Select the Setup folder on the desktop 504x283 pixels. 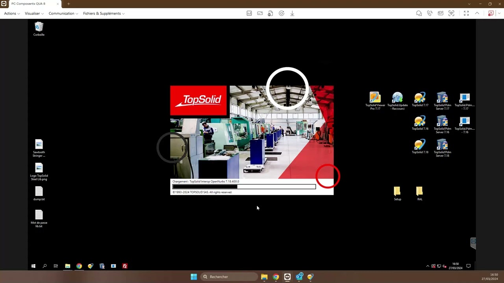click(397, 194)
